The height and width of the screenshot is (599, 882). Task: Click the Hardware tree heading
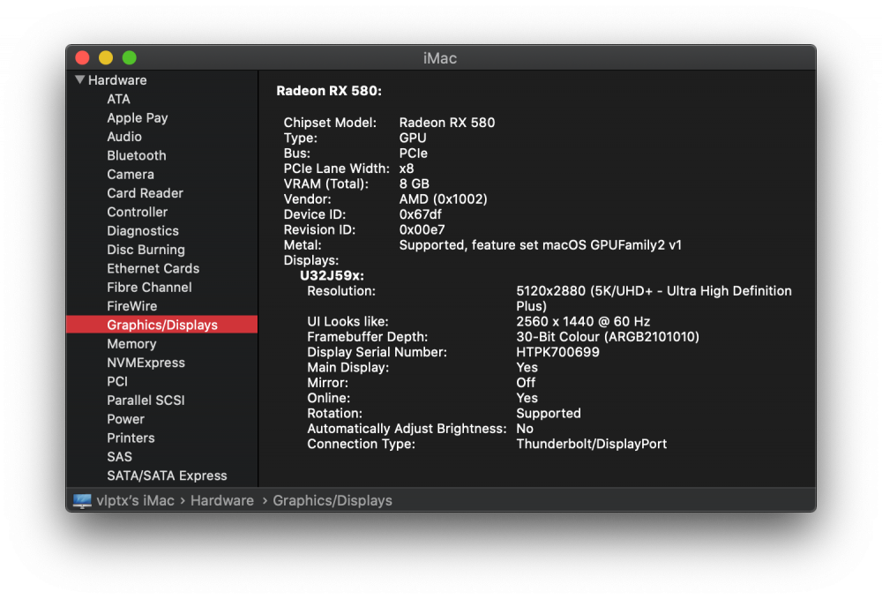pyautogui.click(x=117, y=80)
